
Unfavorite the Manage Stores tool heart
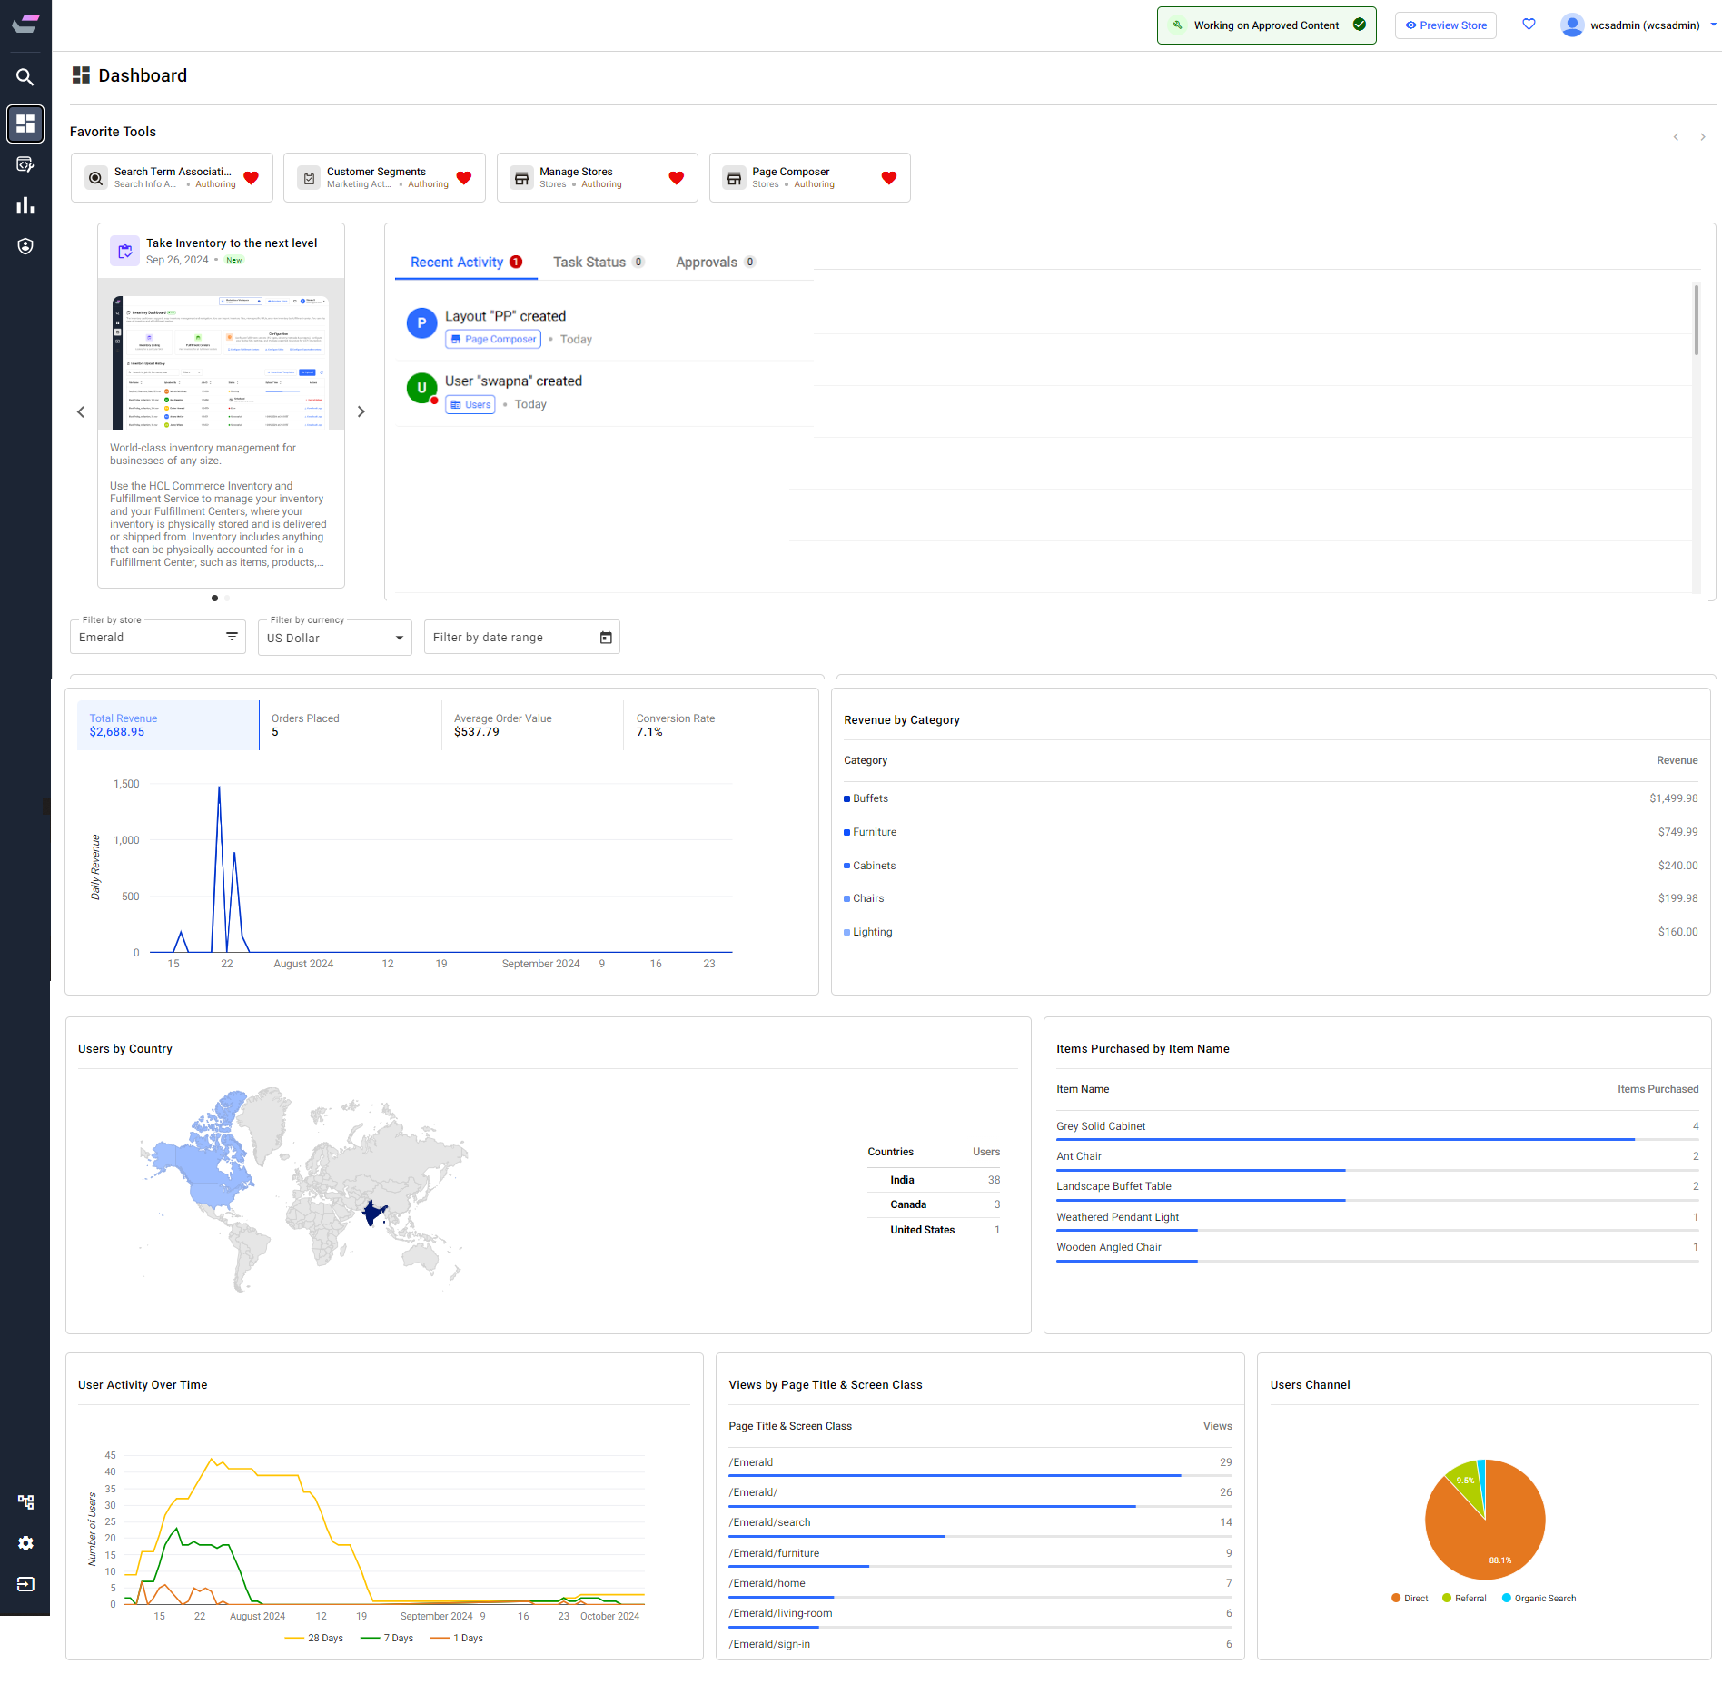click(676, 178)
